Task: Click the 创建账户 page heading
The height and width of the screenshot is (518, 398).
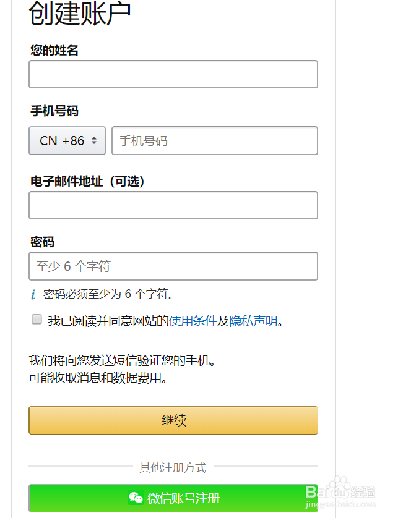Action: tap(80, 14)
